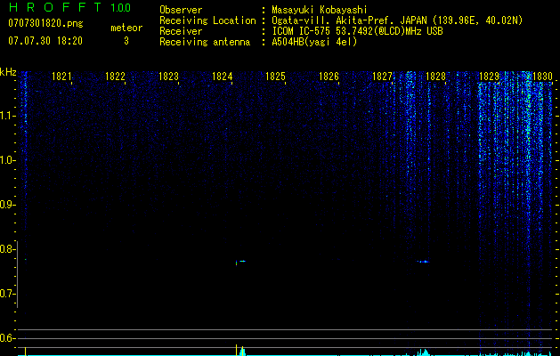Click the 1830 time marker

click(543, 76)
